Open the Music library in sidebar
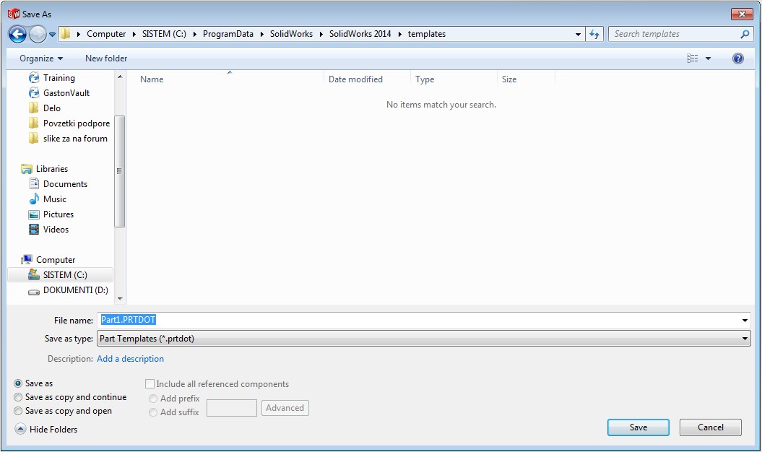762x452 pixels. tap(54, 199)
